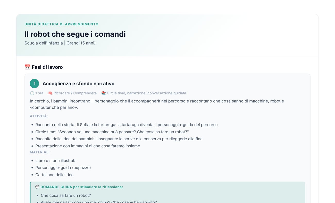Click the question Che cosa sa fare un robot?
This screenshot has height=203, width=335.
66,196
